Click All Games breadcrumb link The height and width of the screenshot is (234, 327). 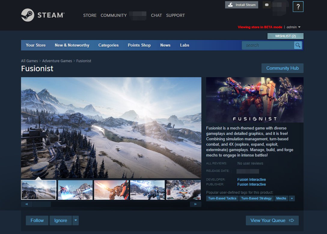[29, 61]
